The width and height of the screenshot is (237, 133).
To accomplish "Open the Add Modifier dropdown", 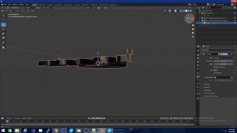I will coord(218,50).
